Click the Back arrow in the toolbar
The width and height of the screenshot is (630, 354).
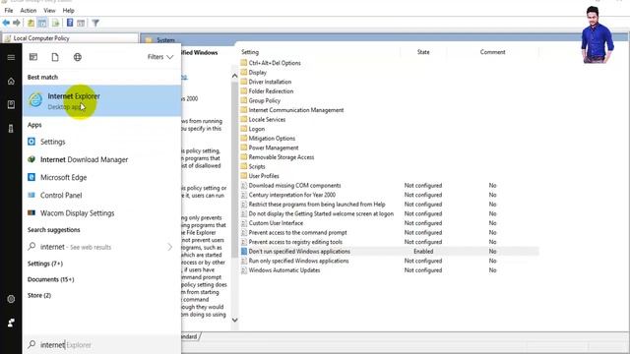(6, 23)
